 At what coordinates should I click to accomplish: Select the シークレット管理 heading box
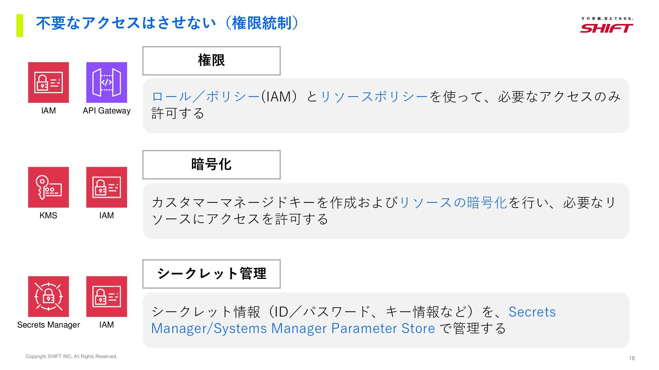point(211,274)
